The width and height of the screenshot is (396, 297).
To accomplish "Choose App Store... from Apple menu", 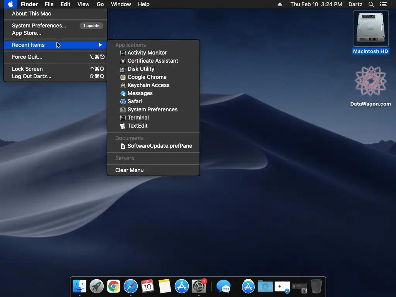I will [x=55, y=33].
